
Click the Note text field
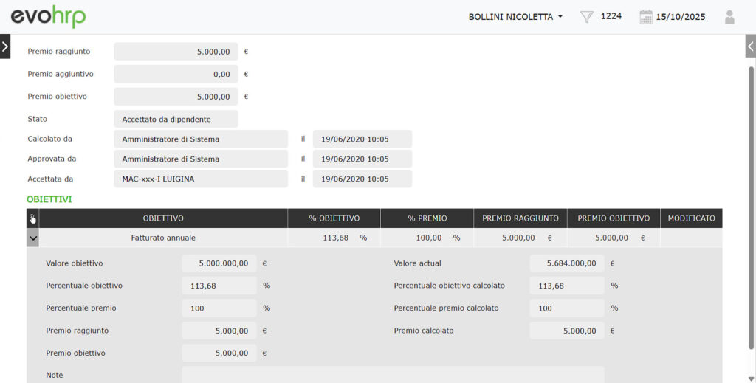click(393, 375)
